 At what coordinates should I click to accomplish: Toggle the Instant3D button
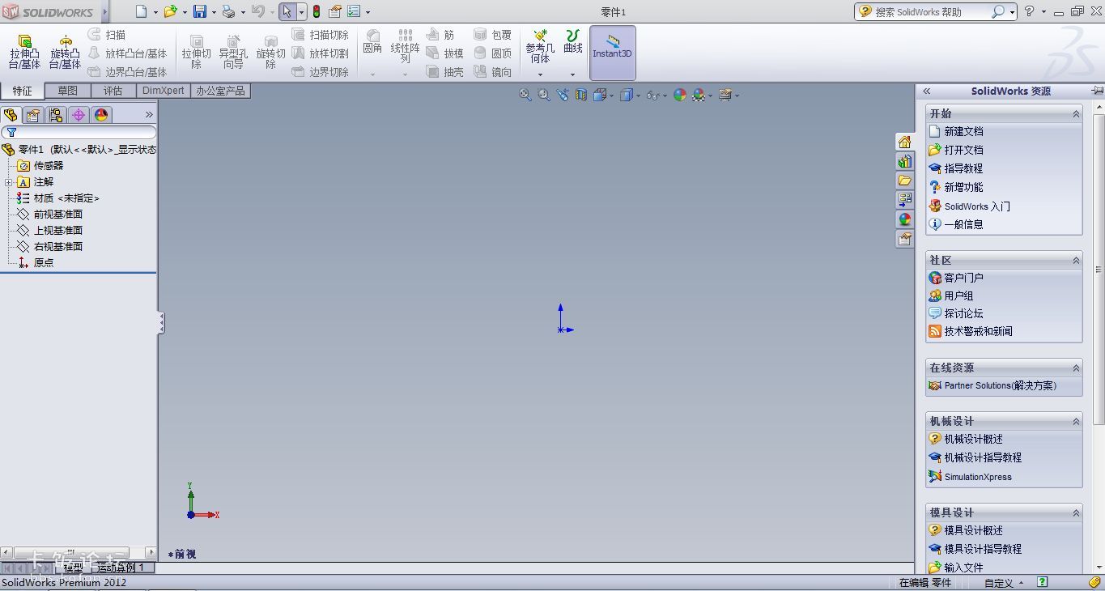[x=612, y=53]
